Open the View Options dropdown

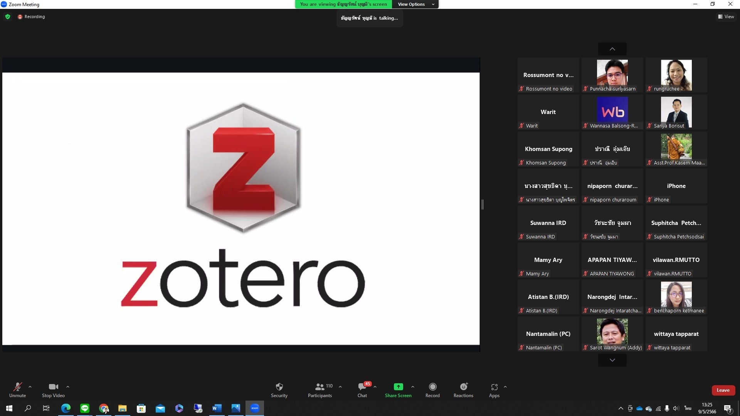pyautogui.click(x=415, y=4)
